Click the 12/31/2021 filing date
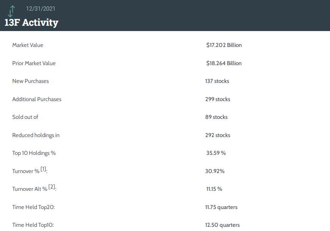 pos(41,9)
